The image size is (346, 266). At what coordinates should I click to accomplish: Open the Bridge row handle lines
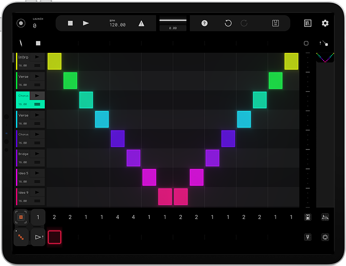[x=37, y=162]
